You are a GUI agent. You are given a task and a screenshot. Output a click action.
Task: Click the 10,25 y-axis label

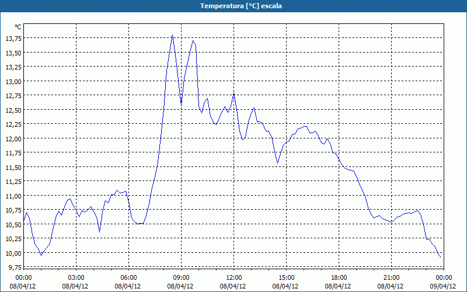coord(13,239)
